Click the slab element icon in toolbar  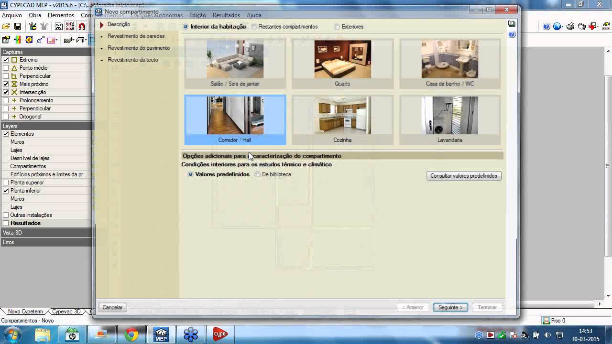click(80, 40)
